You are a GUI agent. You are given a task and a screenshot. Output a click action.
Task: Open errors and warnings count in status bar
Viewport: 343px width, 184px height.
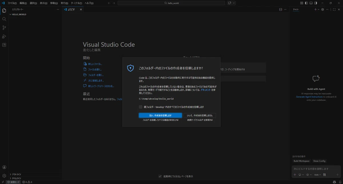(x=27, y=182)
